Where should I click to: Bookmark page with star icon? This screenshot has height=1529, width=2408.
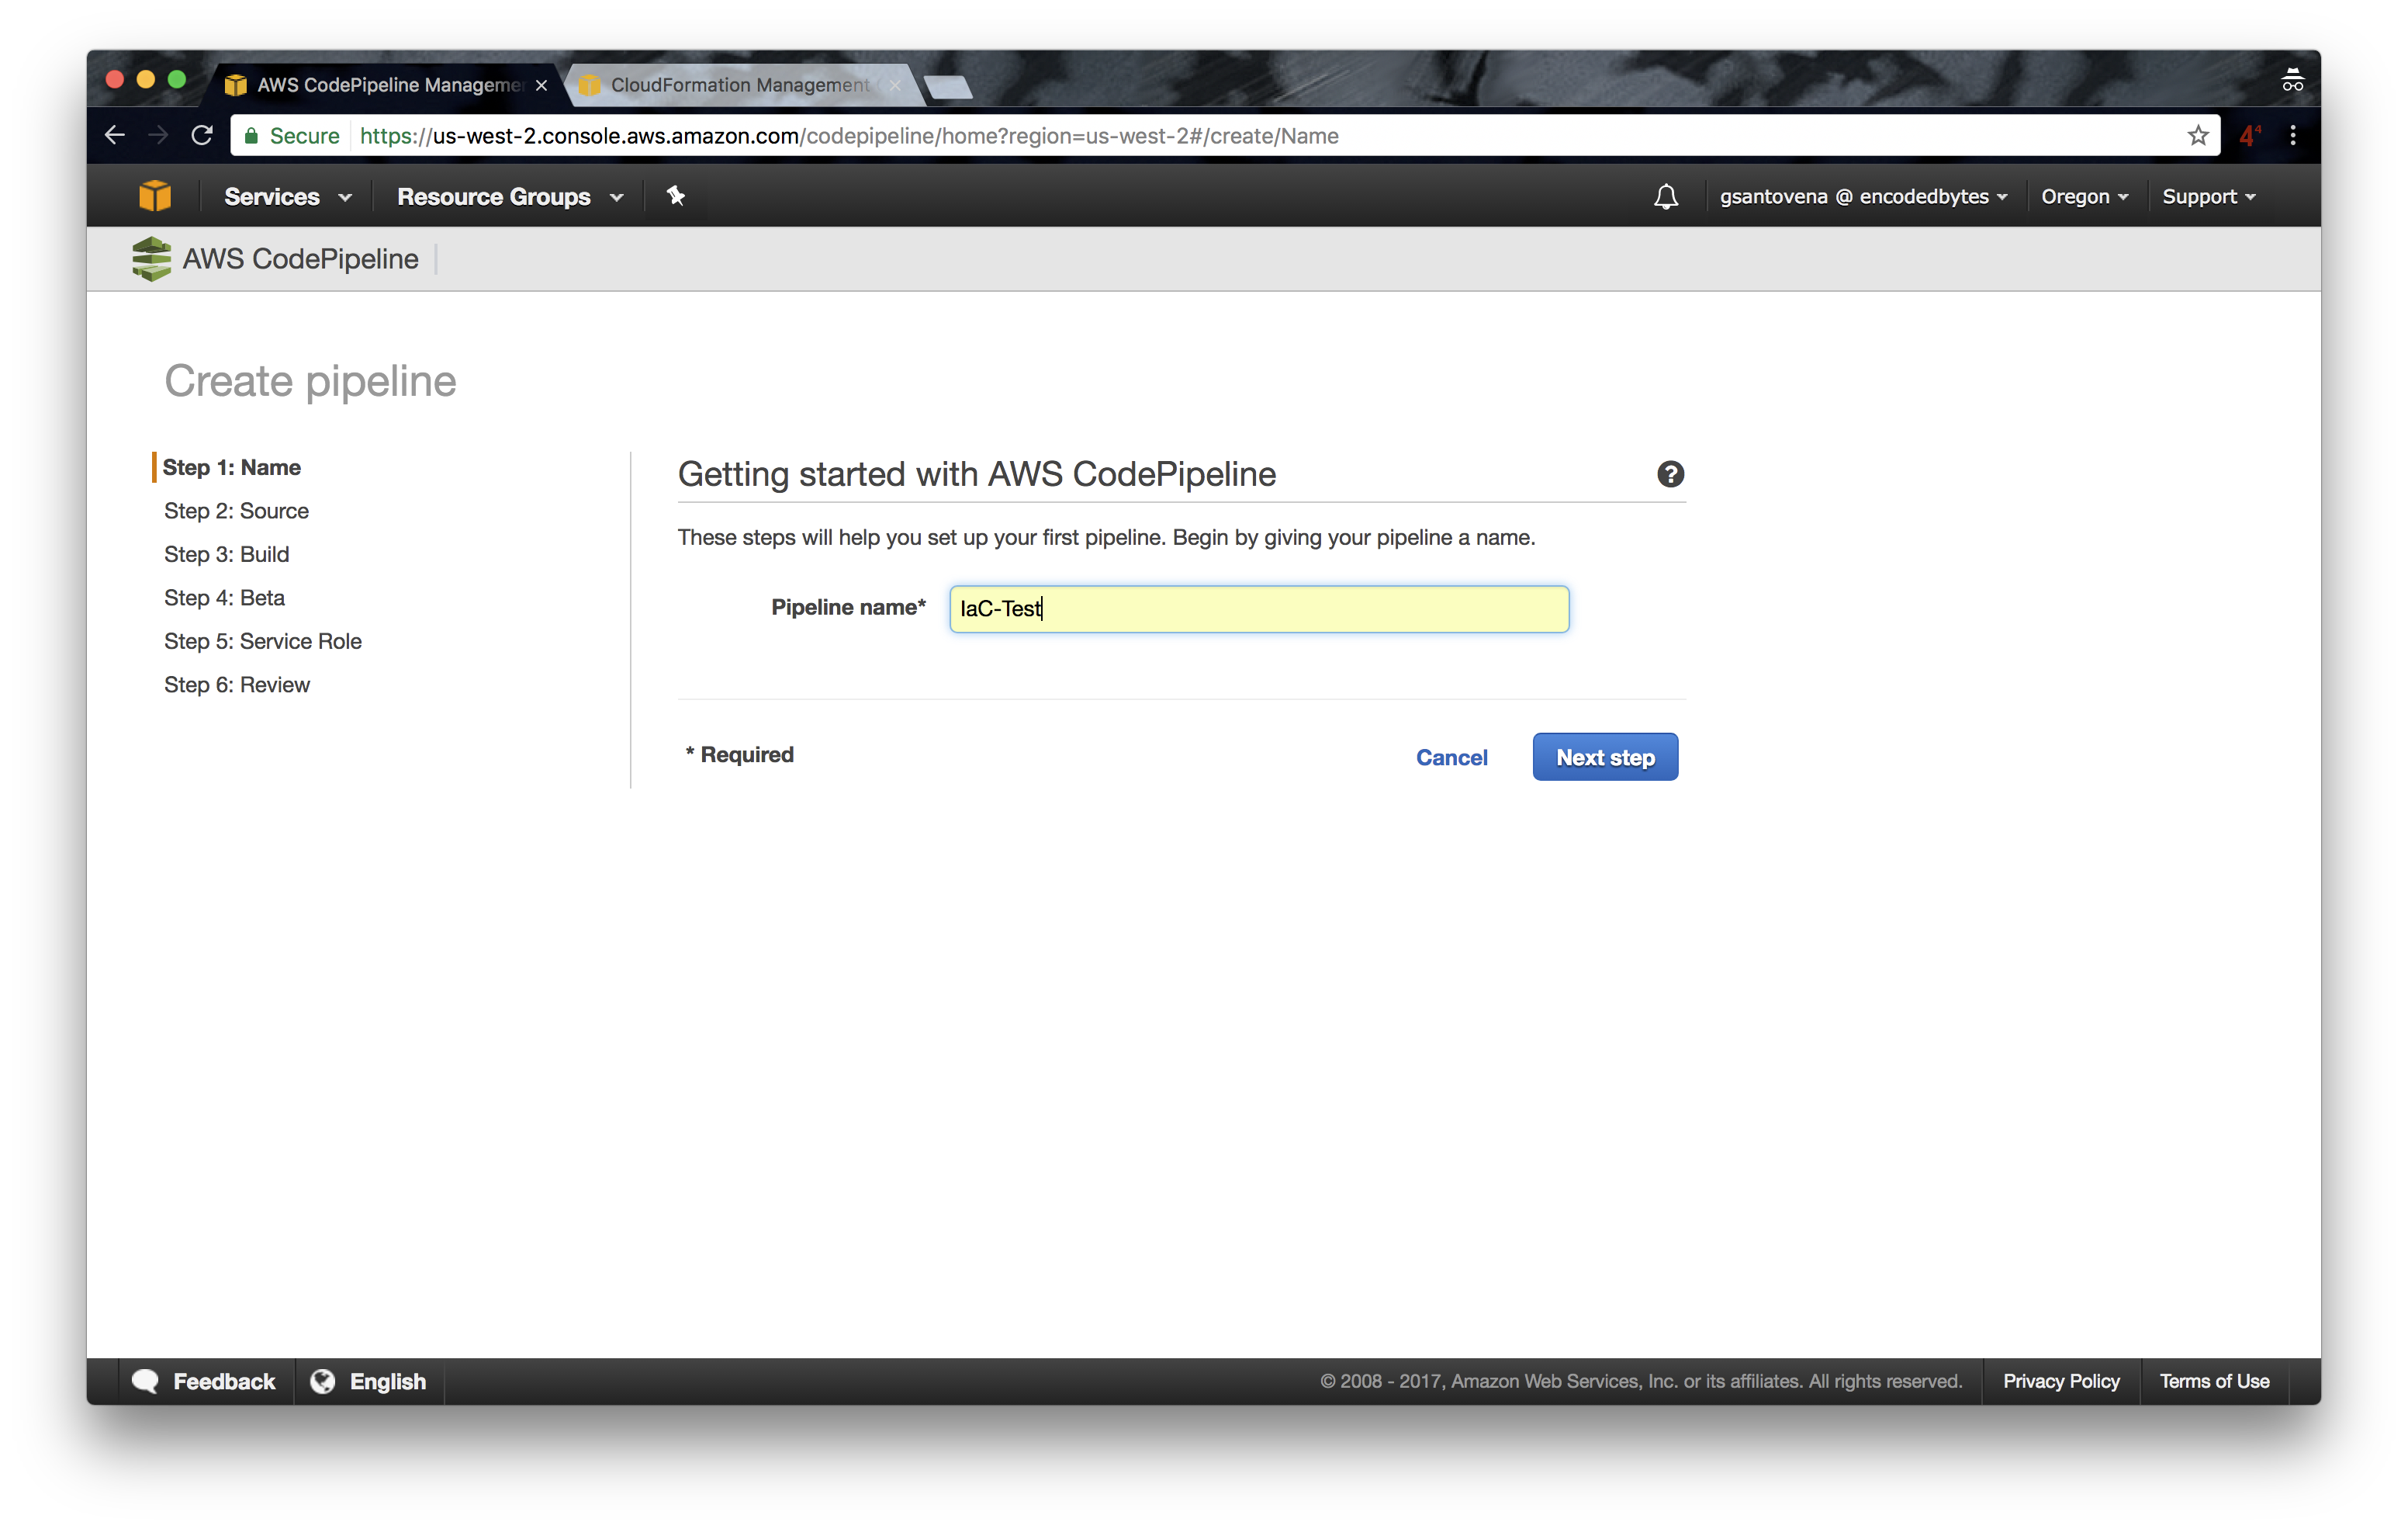click(2197, 136)
